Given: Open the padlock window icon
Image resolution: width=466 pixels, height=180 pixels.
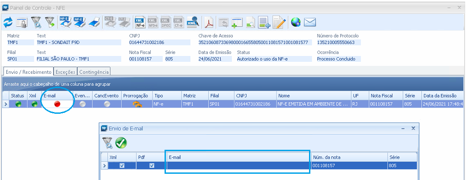Looking at the screenshot, I should click(22, 23).
